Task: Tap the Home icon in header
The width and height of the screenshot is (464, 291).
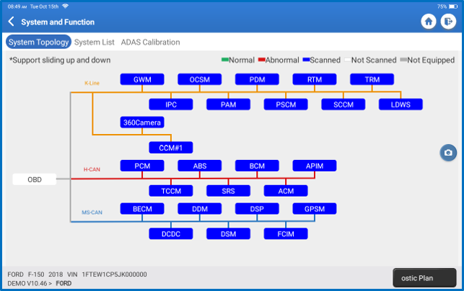Action: [x=429, y=22]
